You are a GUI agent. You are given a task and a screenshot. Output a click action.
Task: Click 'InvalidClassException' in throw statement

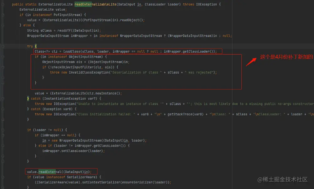click(x=89, y=72)
